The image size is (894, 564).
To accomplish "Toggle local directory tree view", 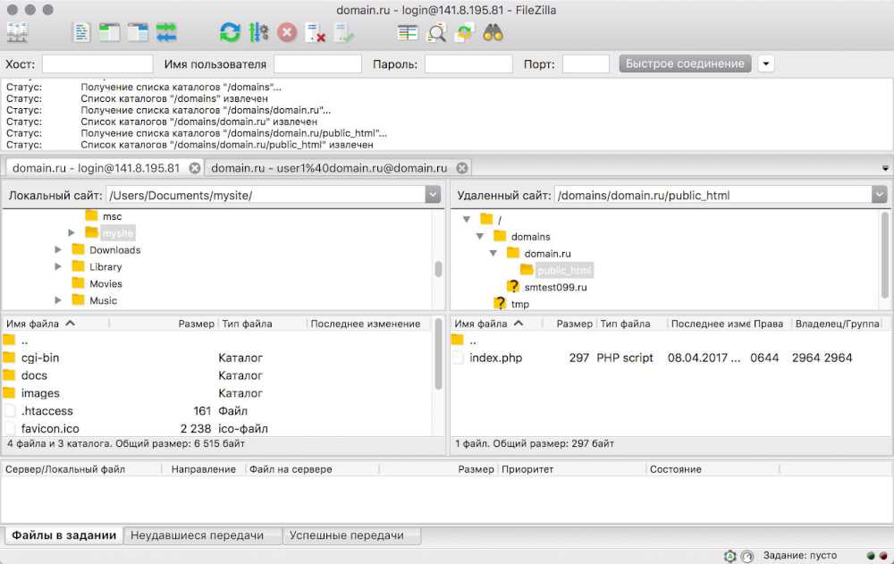I will click(110, 33).
